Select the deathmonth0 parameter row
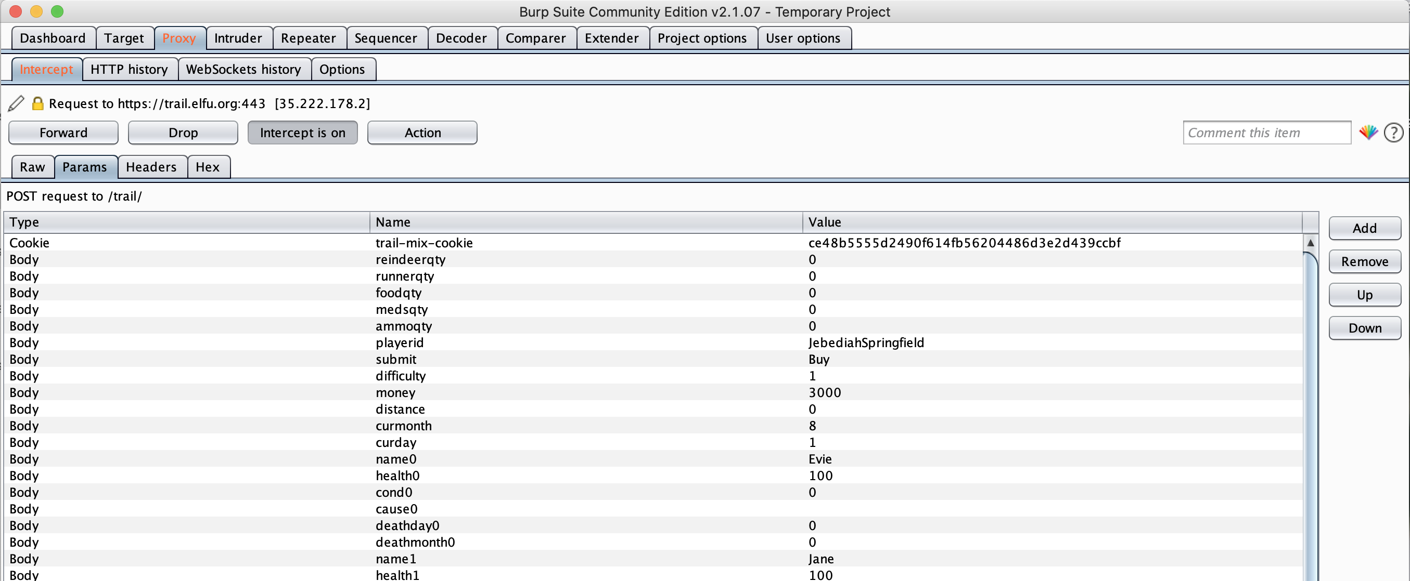Screen dimensions: 1410x581 pyautogui.click(x=653, y=543)
